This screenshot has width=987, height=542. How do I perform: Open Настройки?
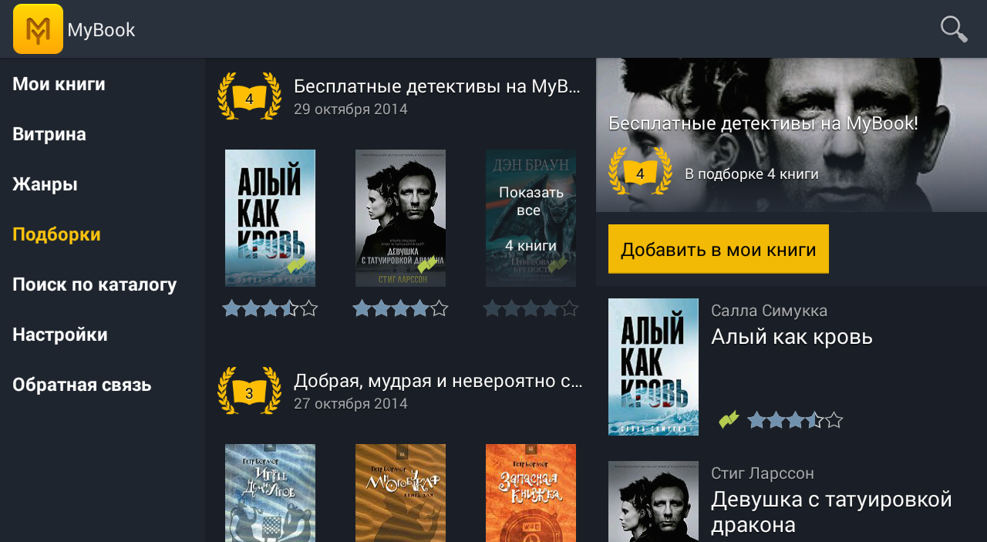(60, 335)
